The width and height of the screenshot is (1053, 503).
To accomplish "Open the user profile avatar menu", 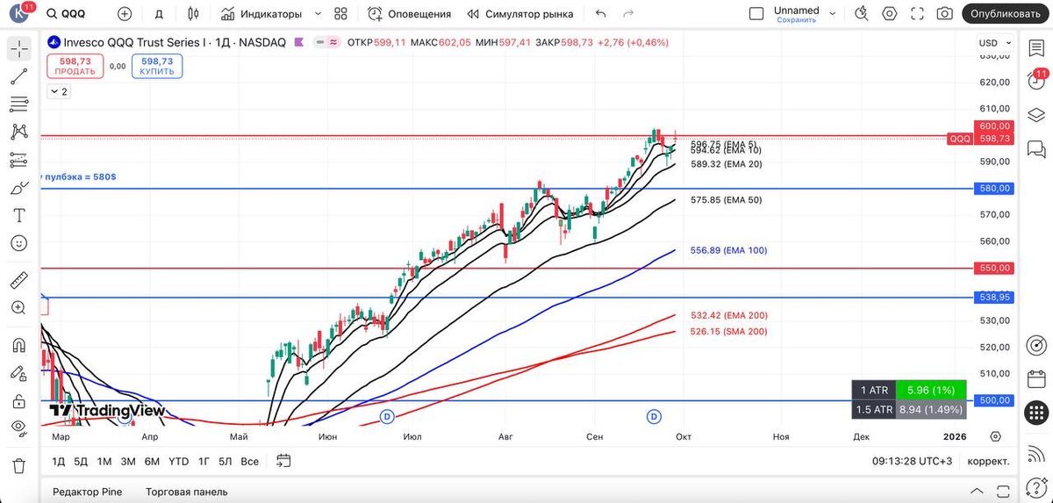I will point(20,13).
